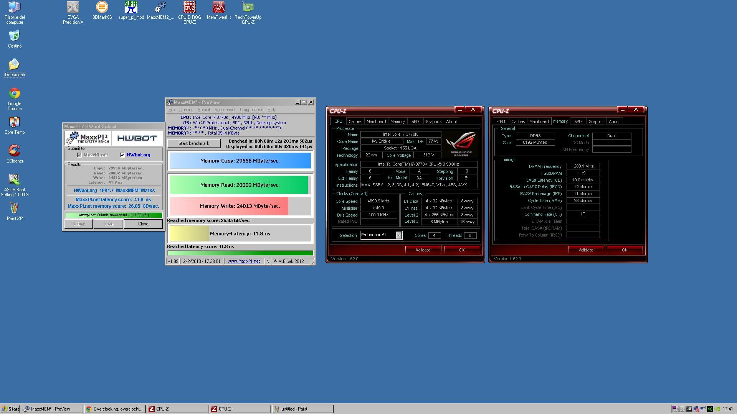Click Close in HWbot Submit window
This screenshot has height=414, width=737.
click(x=143, y=224)
